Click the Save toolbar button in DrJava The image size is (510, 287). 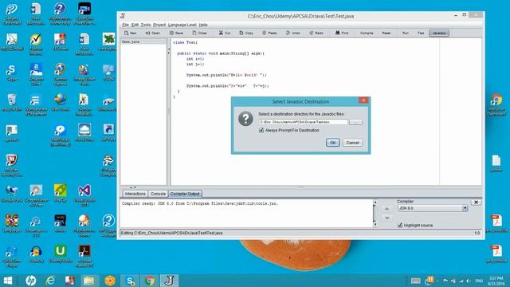(x=176, y=33)
